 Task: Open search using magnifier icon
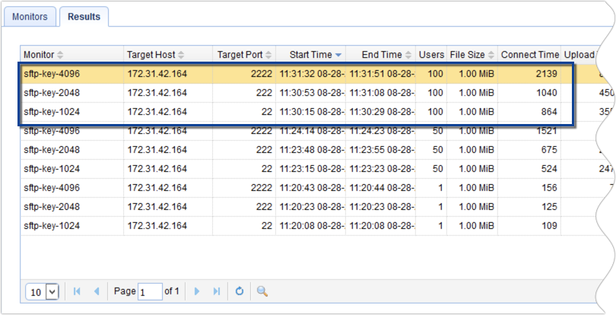pos(262,291)
